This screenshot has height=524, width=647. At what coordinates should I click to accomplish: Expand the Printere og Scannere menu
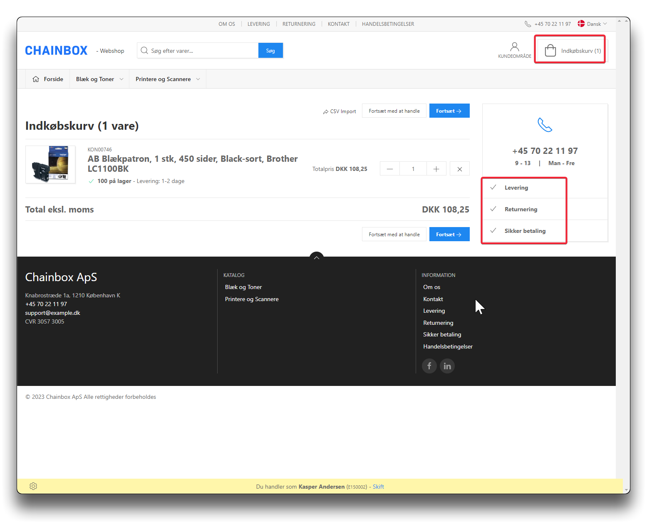pyautogui.click(x=168, y=79)
